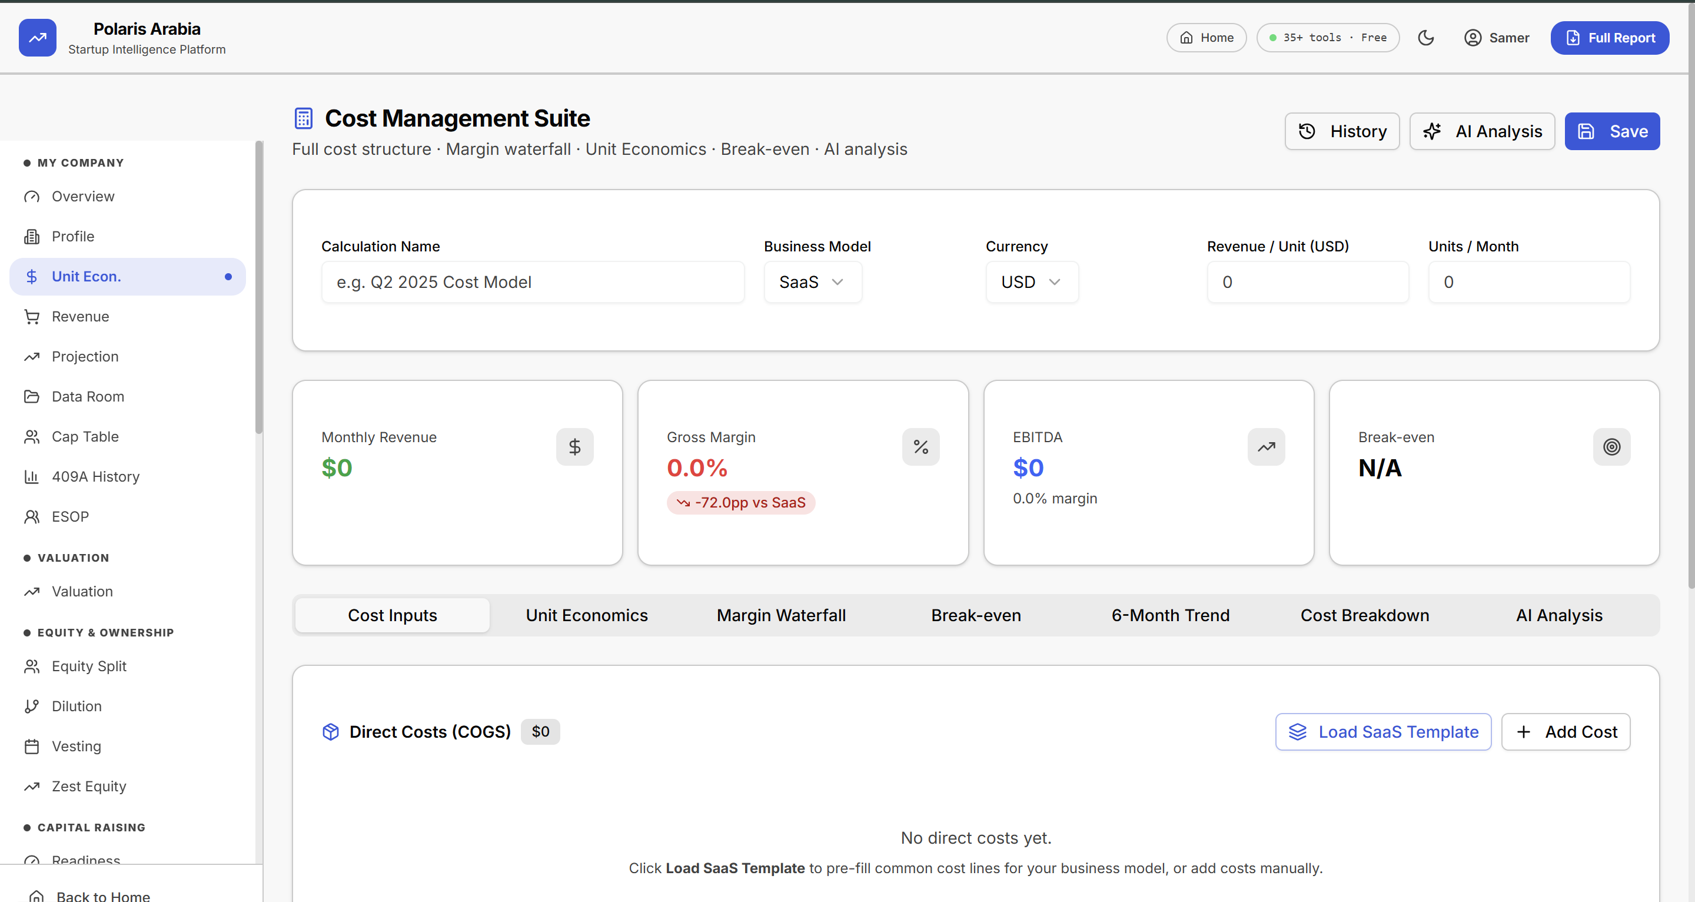The width and height of the screenshot is (1695, 902).
Task: Select the 6-Month Trend tab
Action: click(1170, 615)
